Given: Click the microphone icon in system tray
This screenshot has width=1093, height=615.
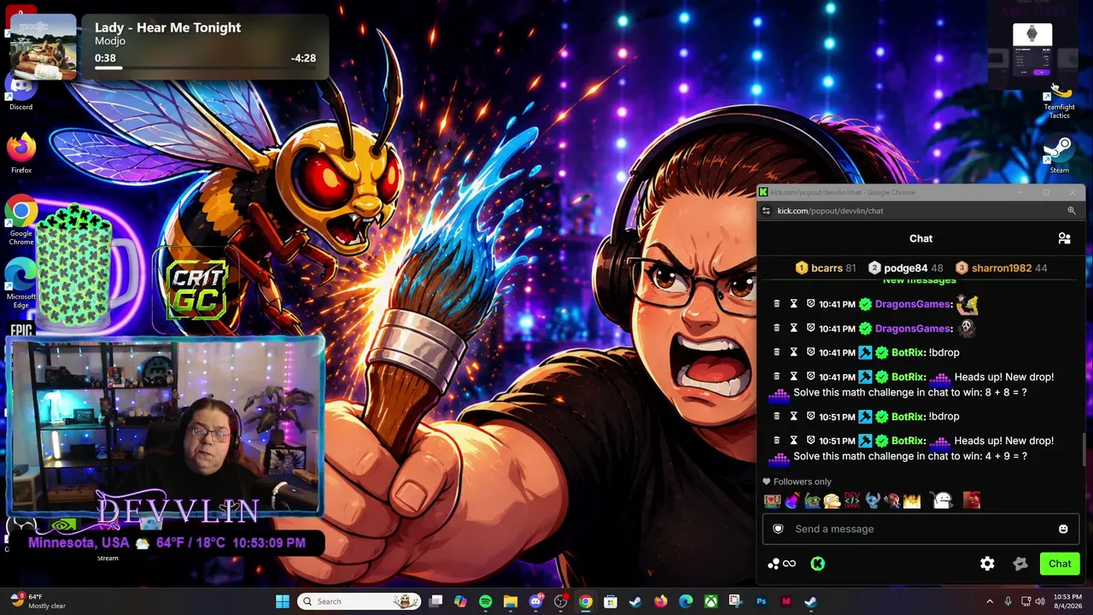Looking at the screenshot, I should [1008, 601].
